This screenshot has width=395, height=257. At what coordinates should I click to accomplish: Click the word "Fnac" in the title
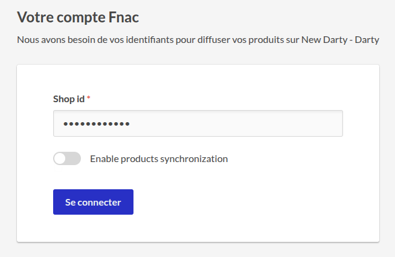pyautogui.click(x=124, y=18)
